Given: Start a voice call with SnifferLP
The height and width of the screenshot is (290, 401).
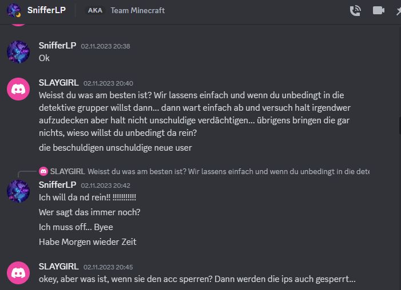Looking at the screenshot, I should pos(355,10).
